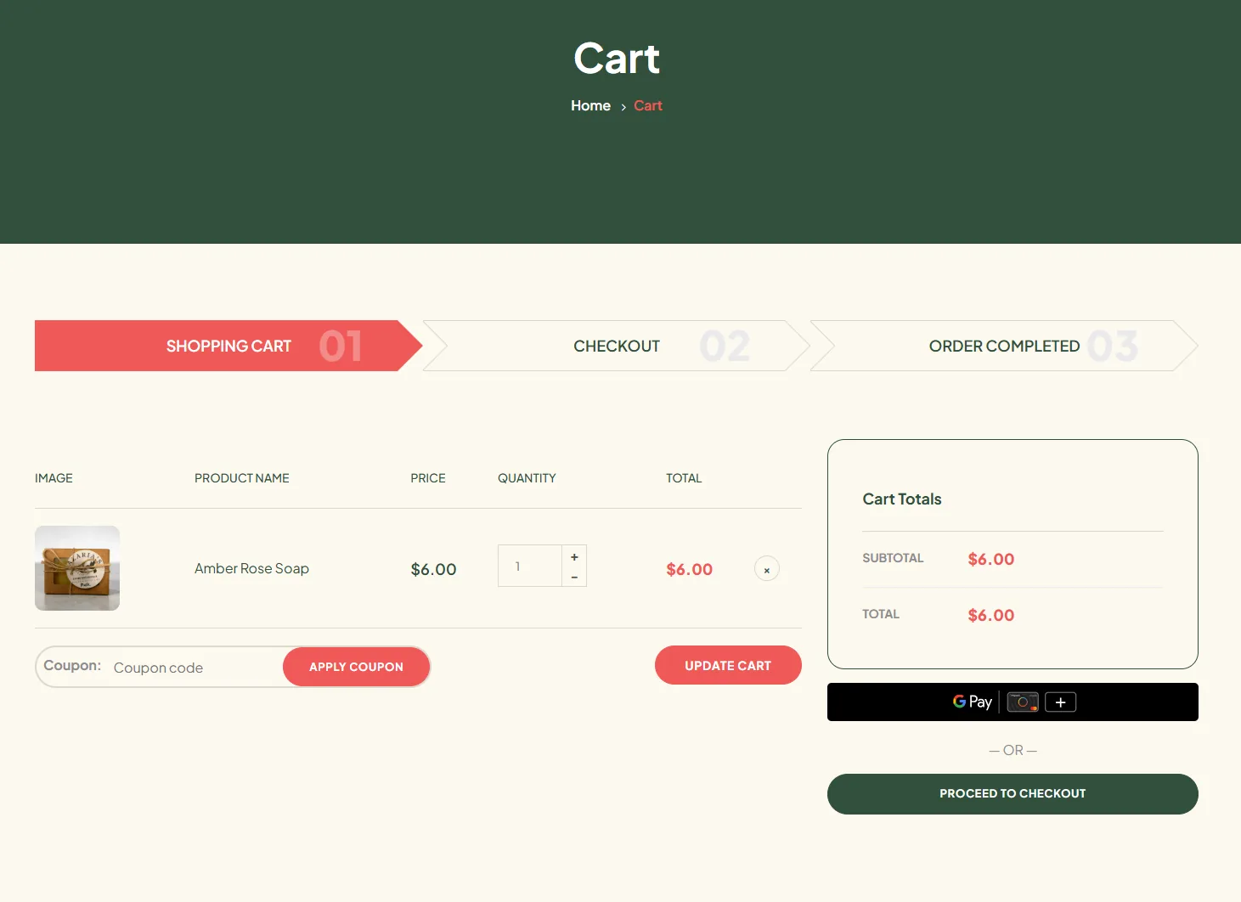Screen dimensions: 1241x902
Task: Click the red row total for Amber Rose Soap
Action: point(689,569)
